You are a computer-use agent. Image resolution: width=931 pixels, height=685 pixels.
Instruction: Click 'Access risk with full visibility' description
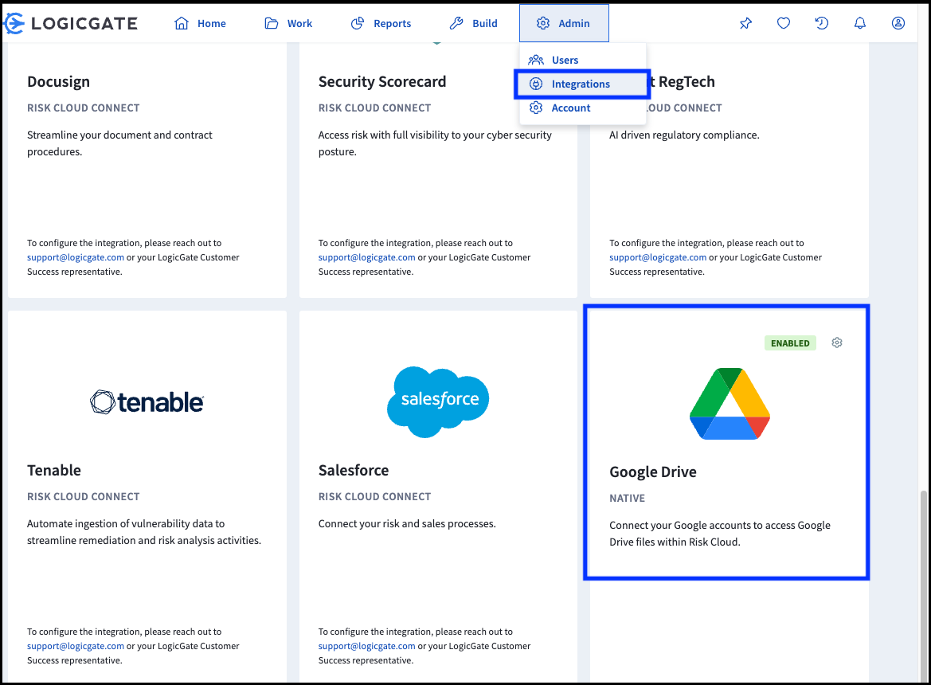click(x=435, y=143)
